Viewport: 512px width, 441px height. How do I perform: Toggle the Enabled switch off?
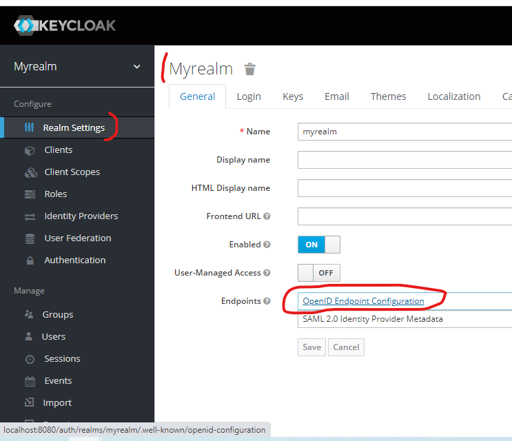point(318,245)
